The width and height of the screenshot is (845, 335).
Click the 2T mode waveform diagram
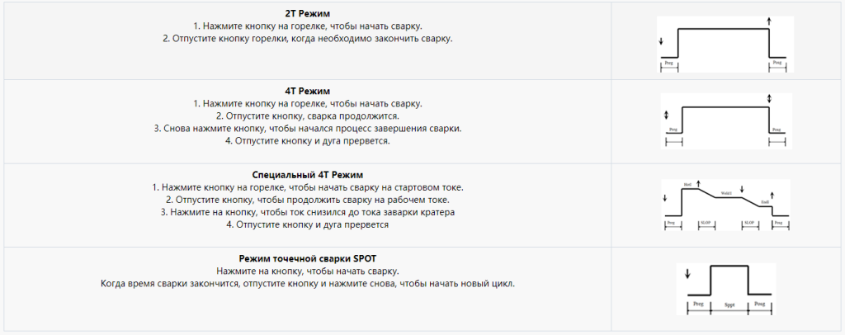click(725, 44)
